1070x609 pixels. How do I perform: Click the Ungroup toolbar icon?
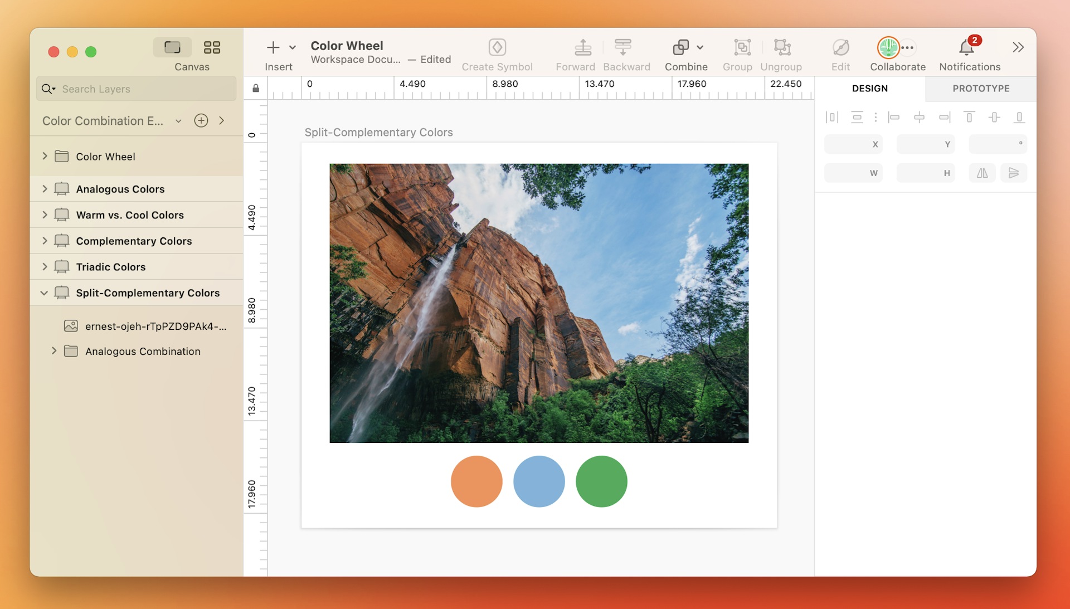tap(782, 47)
